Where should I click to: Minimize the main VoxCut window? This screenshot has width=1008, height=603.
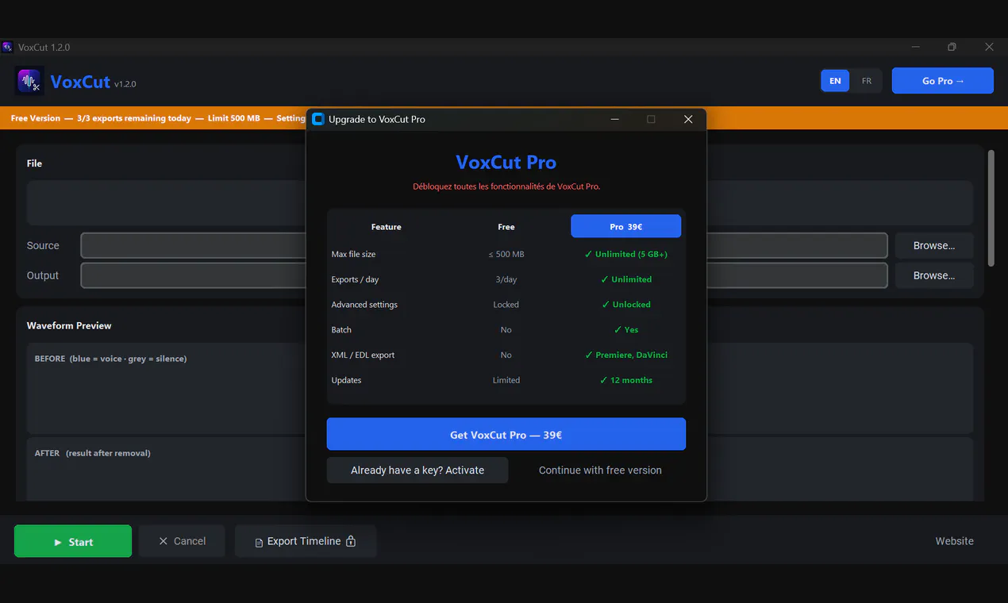(x=916, y=47)
